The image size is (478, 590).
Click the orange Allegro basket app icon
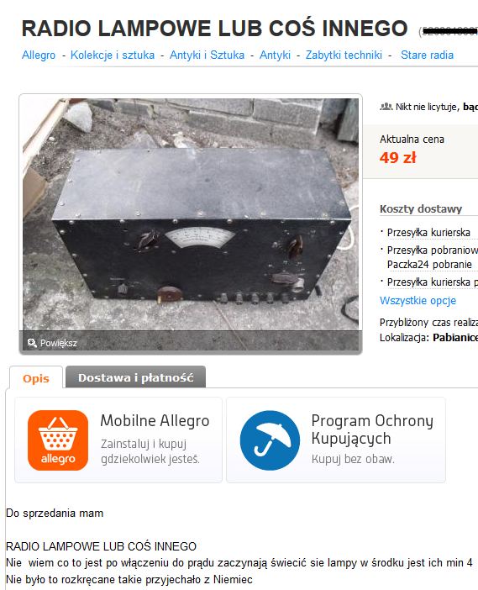coord(58,440)
